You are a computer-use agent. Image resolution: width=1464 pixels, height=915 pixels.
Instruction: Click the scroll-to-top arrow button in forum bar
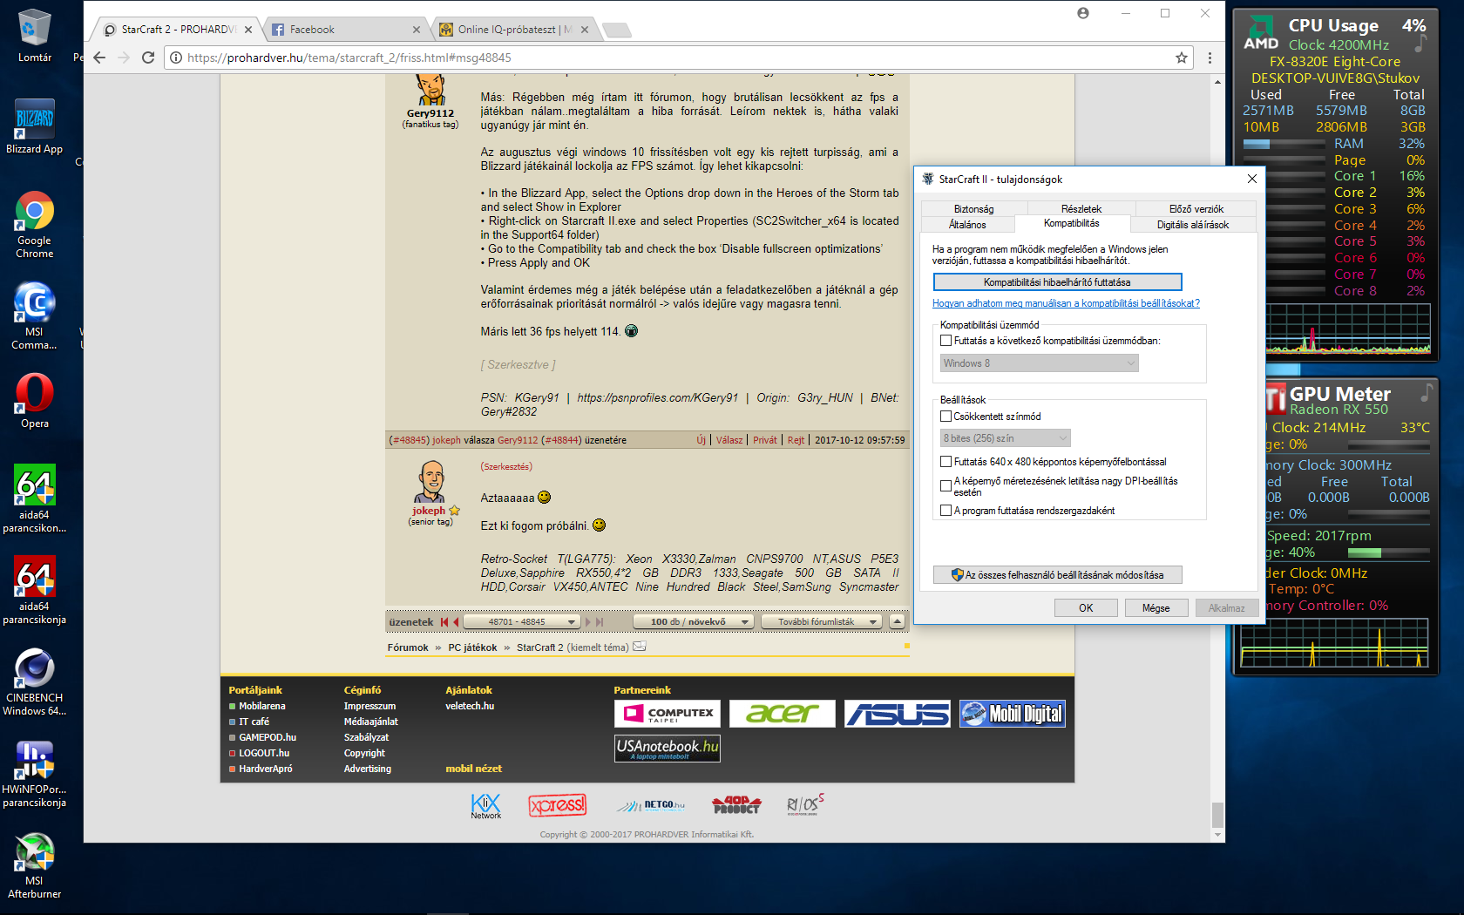click(x=897, y=621)
